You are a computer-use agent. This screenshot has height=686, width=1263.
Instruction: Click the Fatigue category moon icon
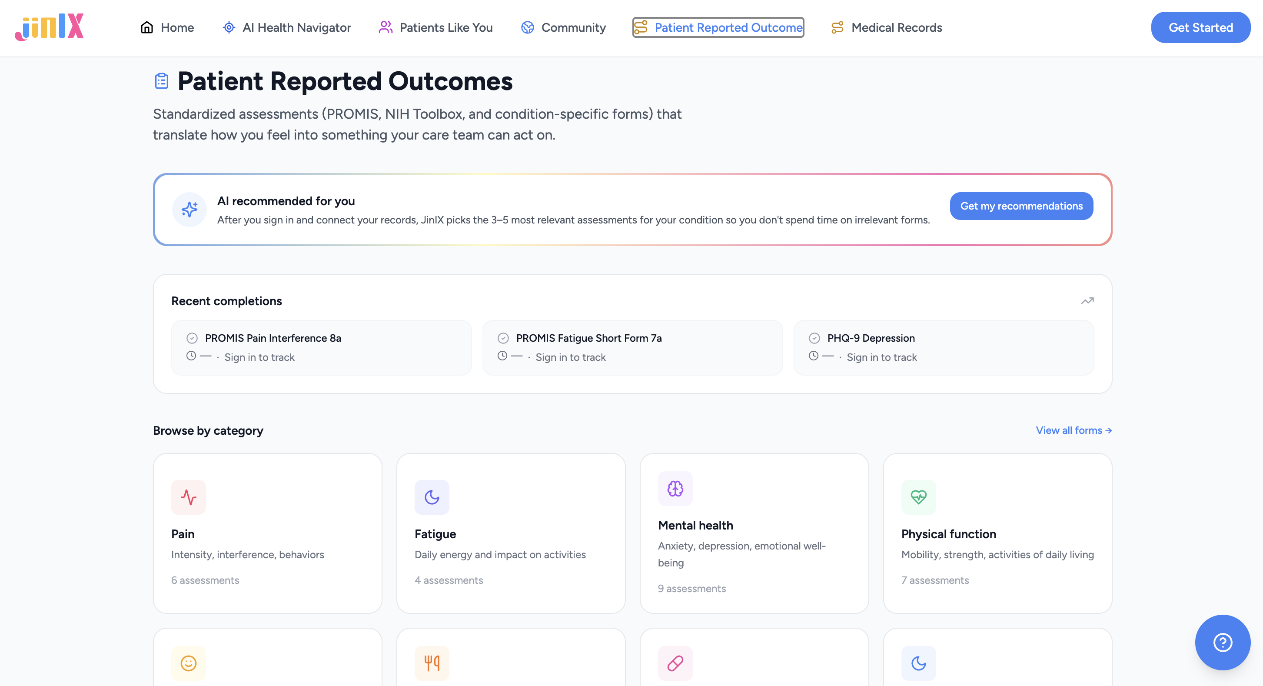click(x=432, y=497)
